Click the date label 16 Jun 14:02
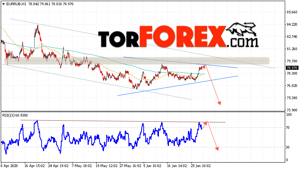 [x=177, y=166]
